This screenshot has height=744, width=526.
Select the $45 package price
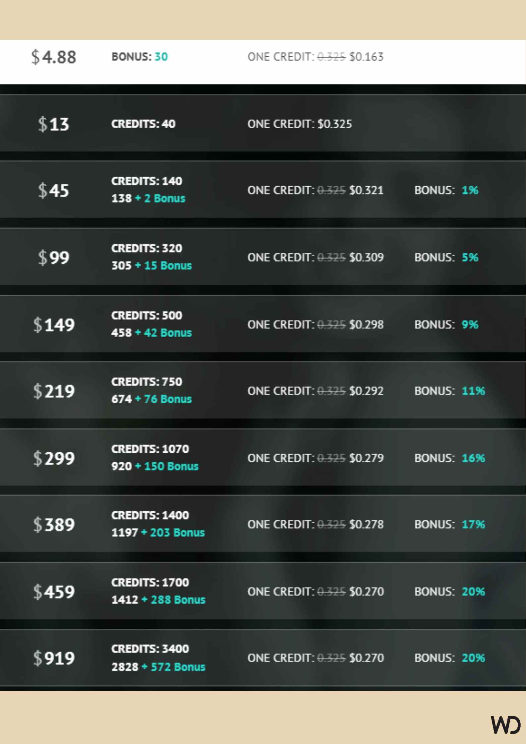pyautogui.click(x=54, y=190)
